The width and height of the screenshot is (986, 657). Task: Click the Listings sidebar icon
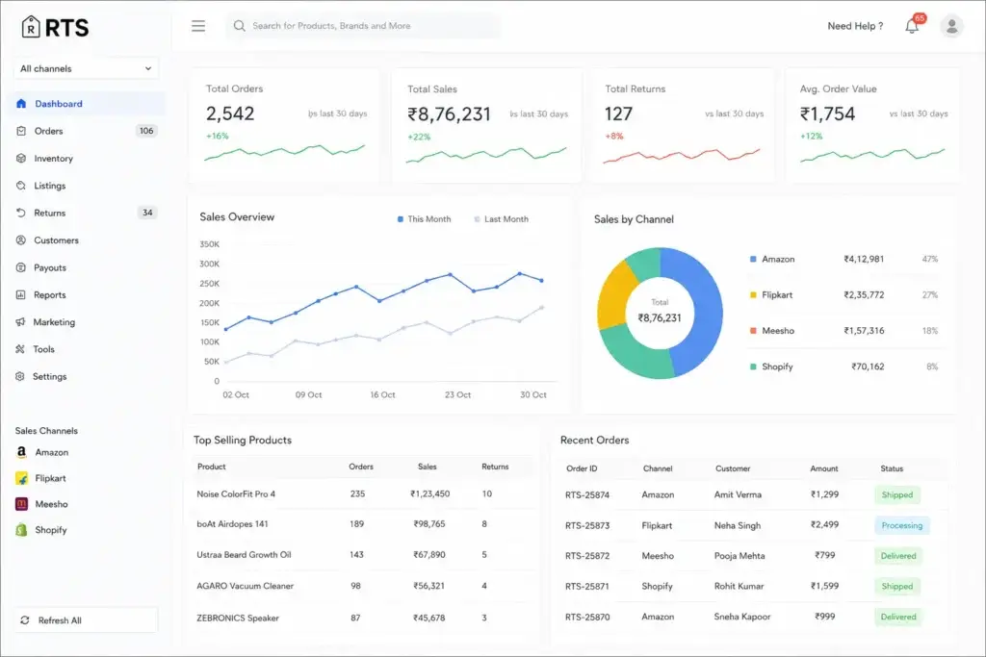[x=21, y=186]
